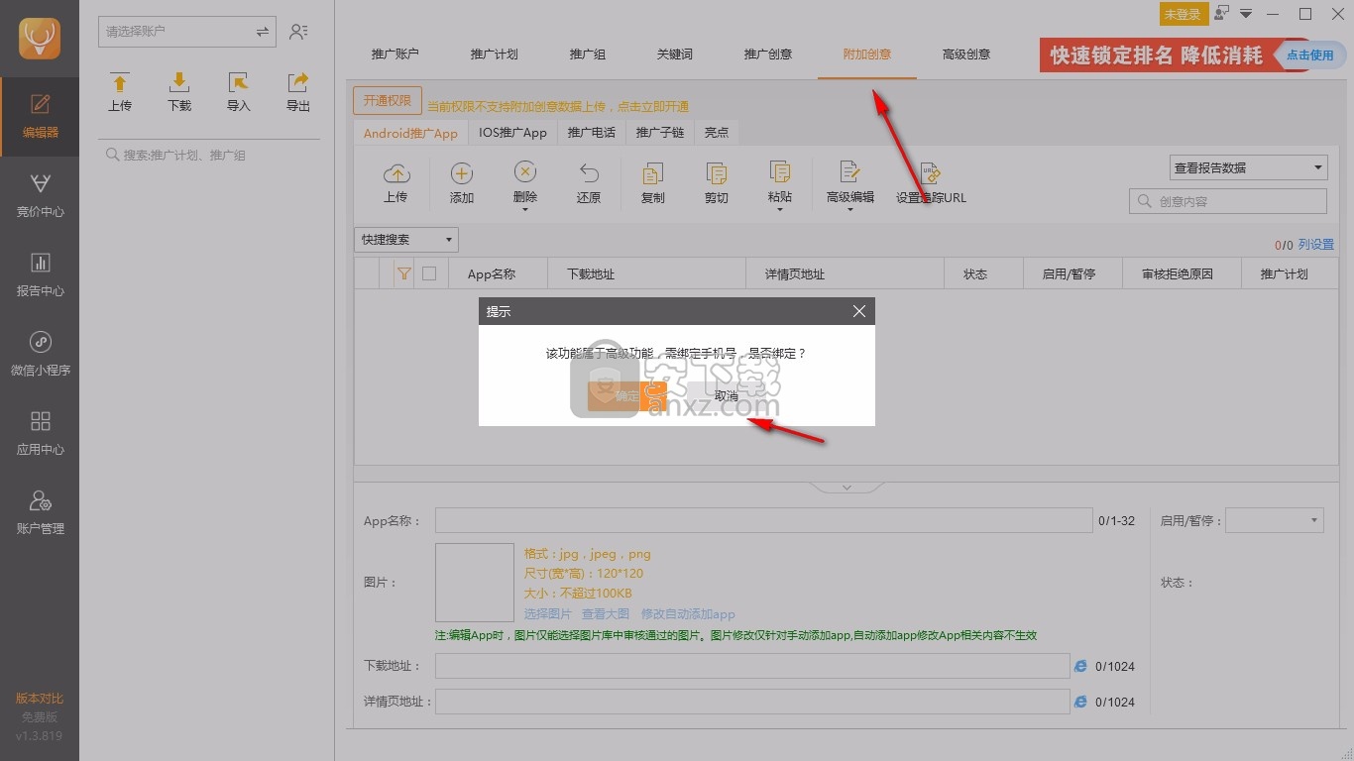
Task: Open the Report Center (报告中心) section
Action: 40,275
